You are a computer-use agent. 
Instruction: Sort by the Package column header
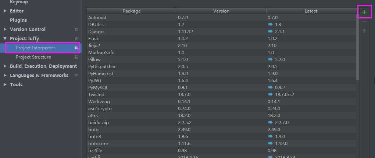coord(132,11)
